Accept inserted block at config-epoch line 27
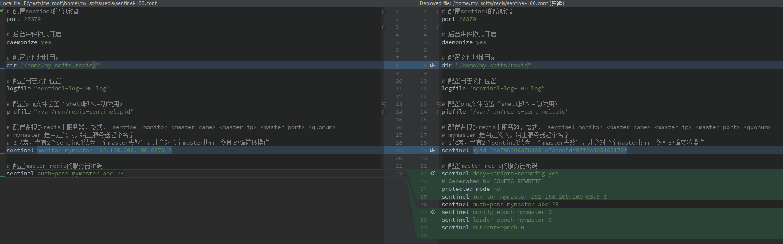The image size is (783, 244). [433, 212]
